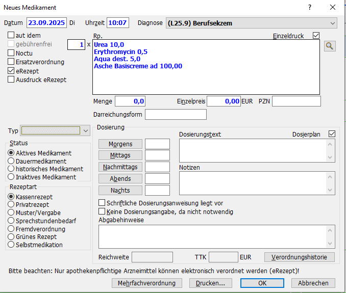Confirm the dialog with OK
This screenshot has height=293, width=346.
pos(262,283)
